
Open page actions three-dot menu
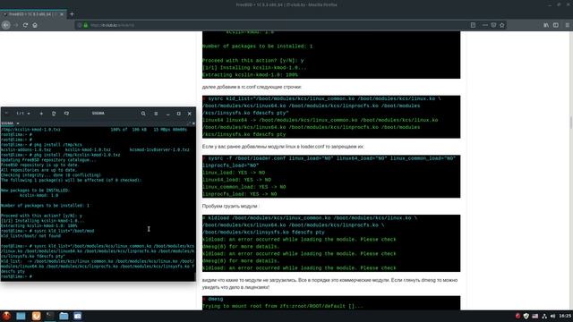click(485, 25)
